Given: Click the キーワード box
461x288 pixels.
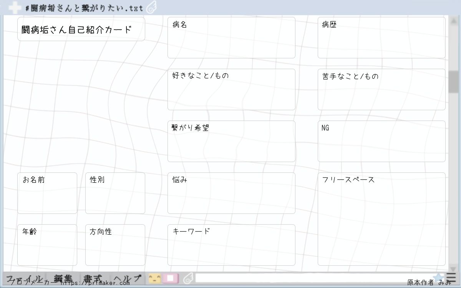Looking at the screenshot, I should 231,245.
